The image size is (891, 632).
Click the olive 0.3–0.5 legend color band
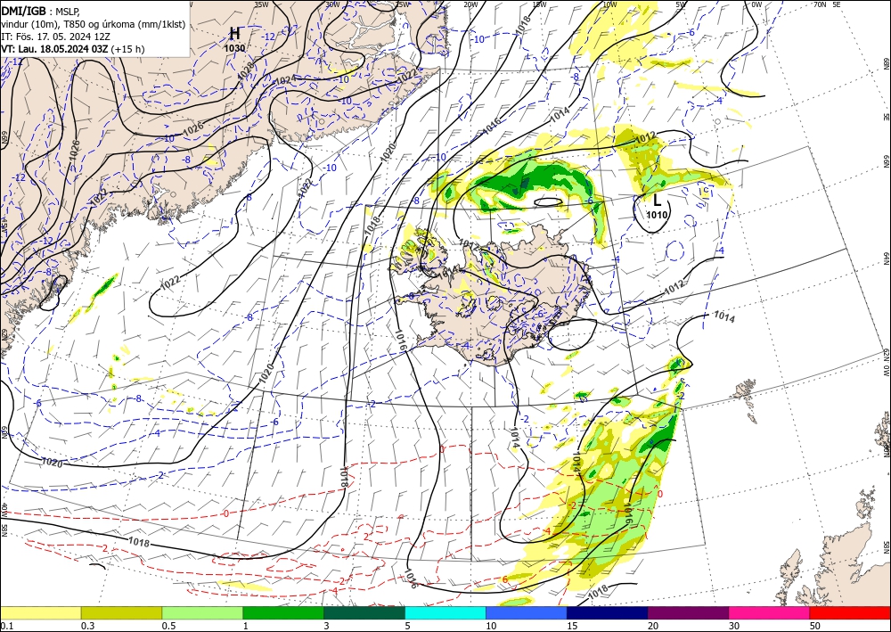(121, 612)
